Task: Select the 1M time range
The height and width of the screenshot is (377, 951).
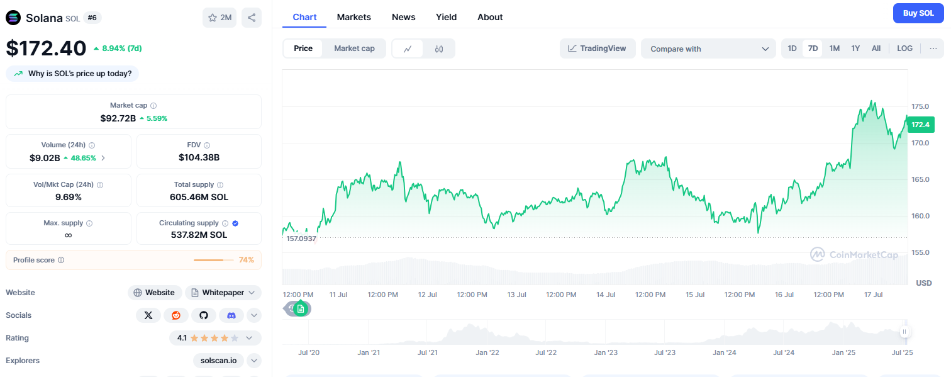Action: (834, 48)
